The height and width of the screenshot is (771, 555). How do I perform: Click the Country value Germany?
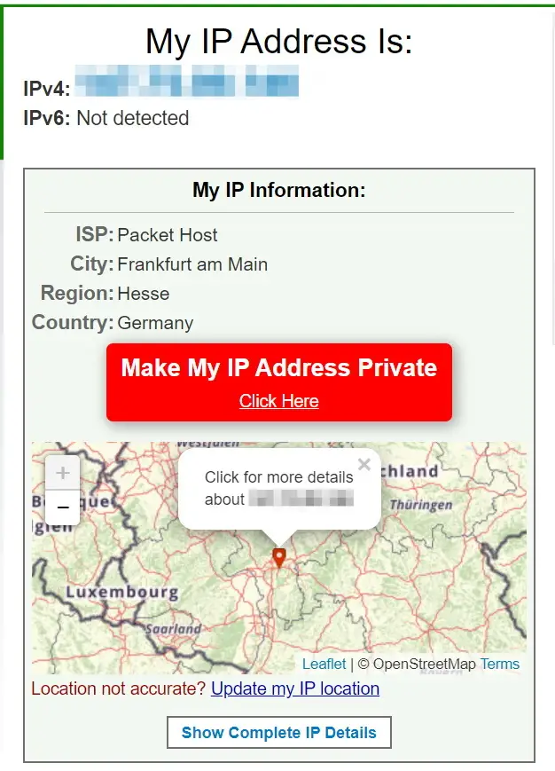pyautogui.click(x=155, y=323)
